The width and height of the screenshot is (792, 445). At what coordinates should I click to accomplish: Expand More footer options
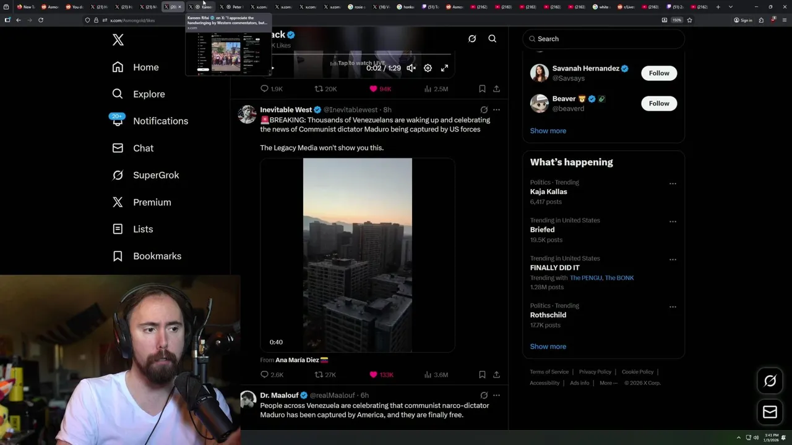point(608,383)
